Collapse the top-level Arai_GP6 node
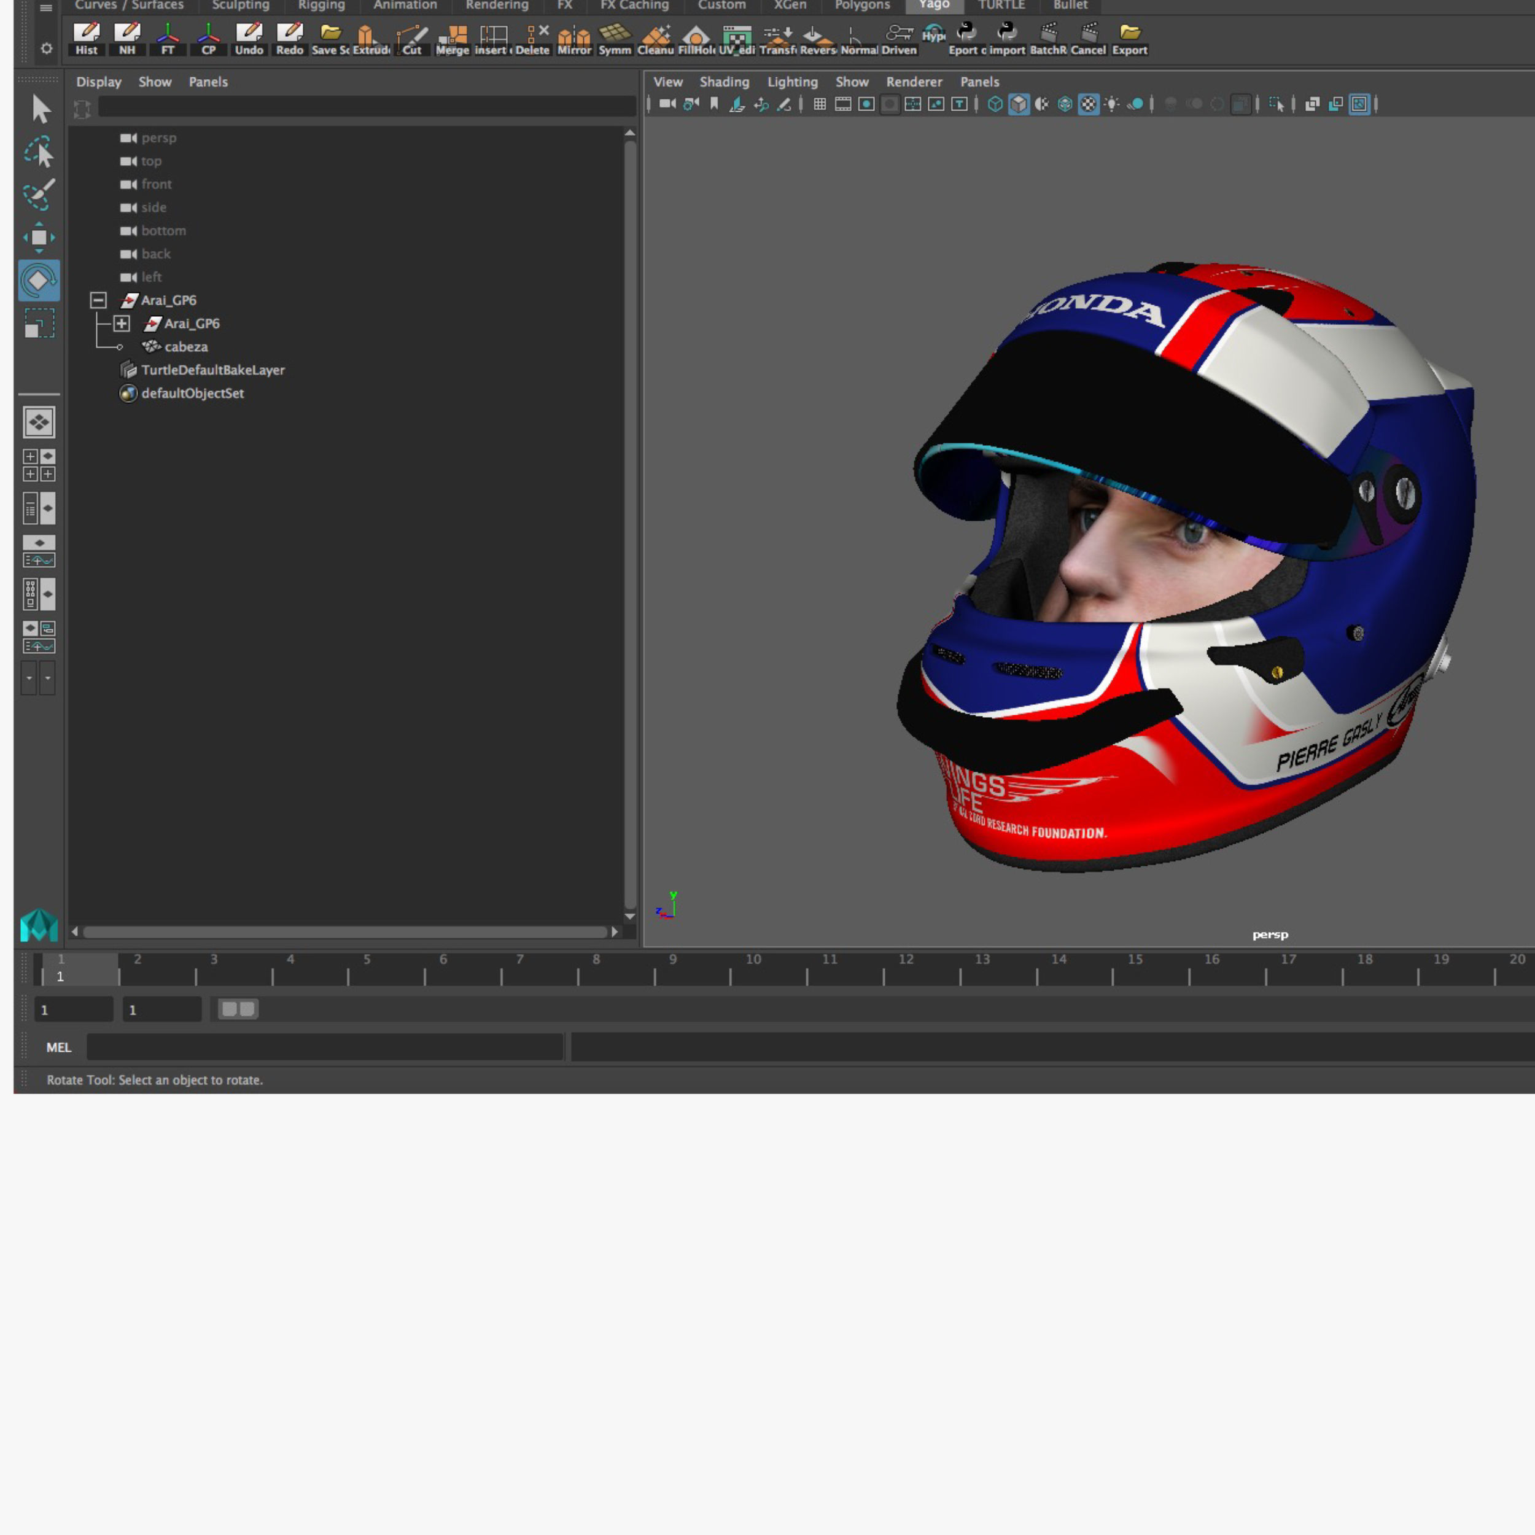 (98, 300)
